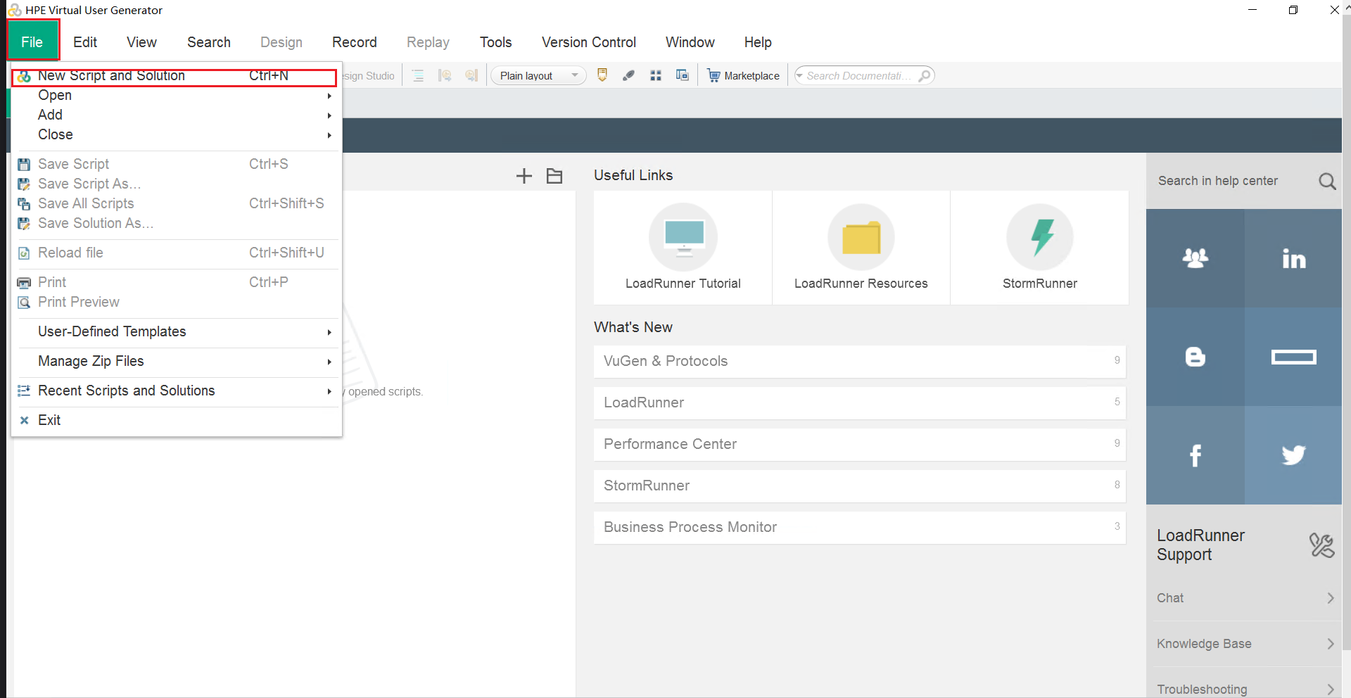Click the indented lines toolbar icon
The image size is (1351, 698).
point(418,75)
